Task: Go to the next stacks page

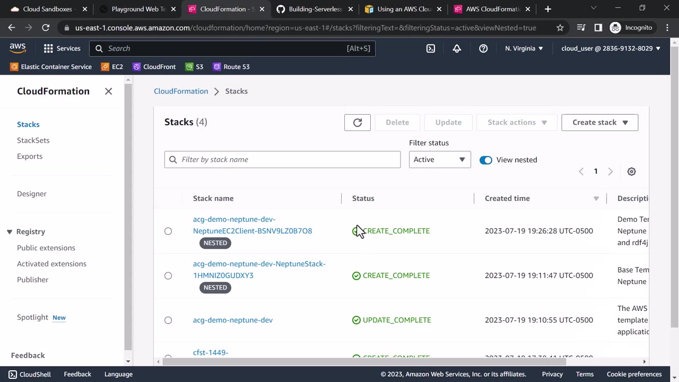Action: pyautogui.click(x=610, y=171)
